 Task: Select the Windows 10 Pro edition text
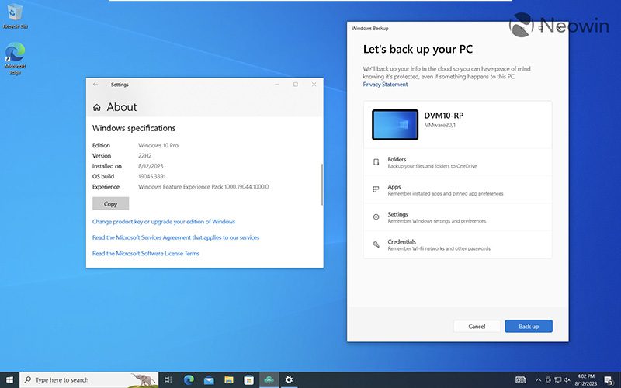coord(158,145)
